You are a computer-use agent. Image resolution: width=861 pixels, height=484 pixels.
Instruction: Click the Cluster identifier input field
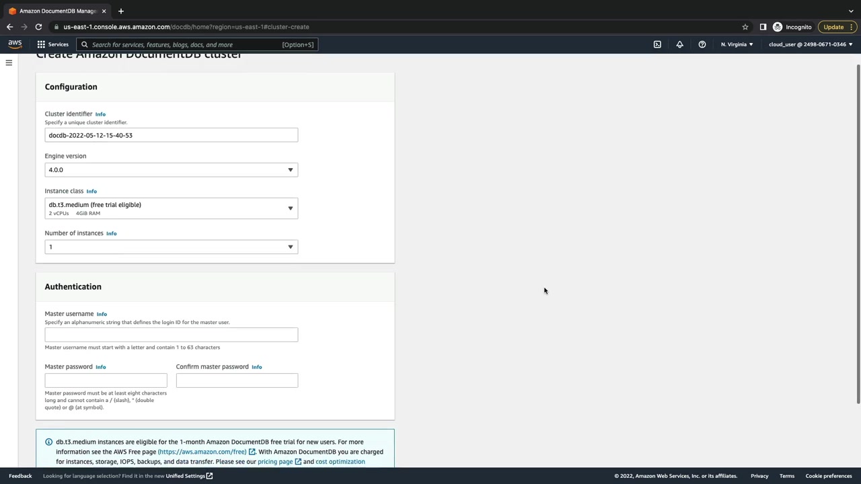(172, 135)
